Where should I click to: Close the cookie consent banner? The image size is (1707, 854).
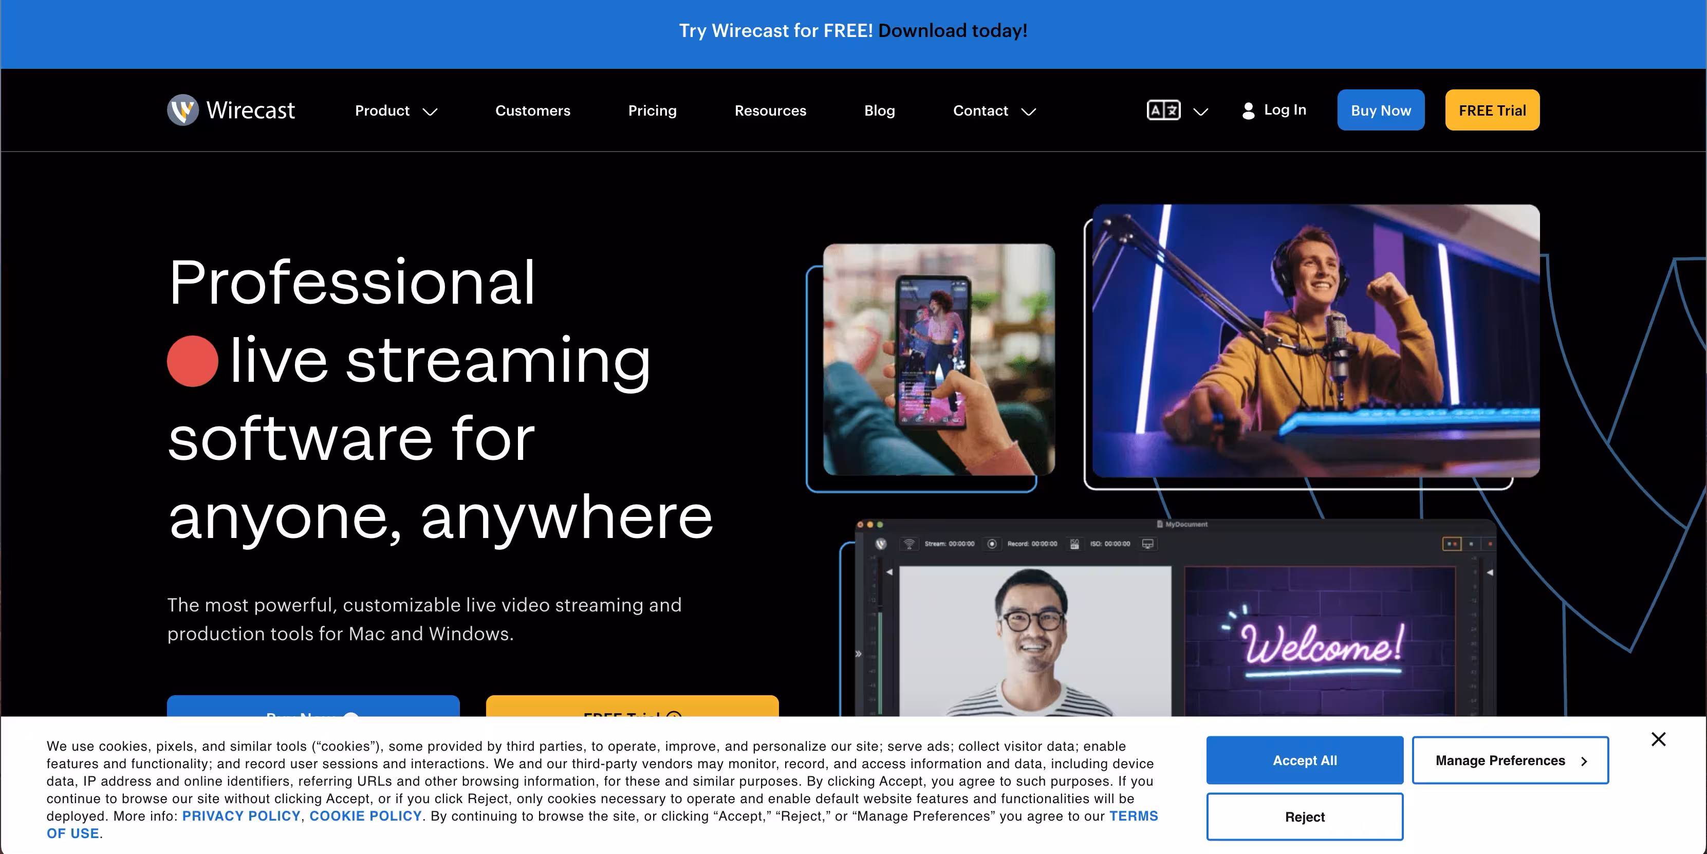1658,739
